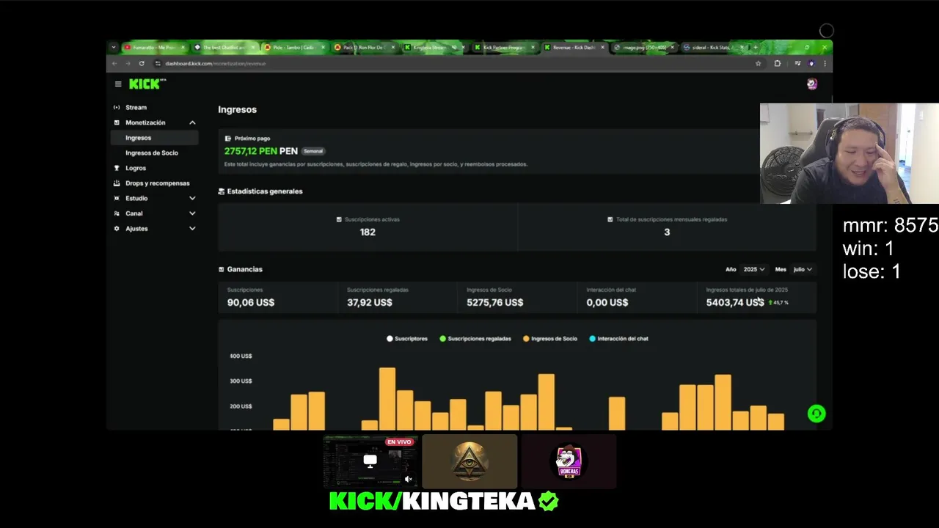Toggle the Interacción del chat legend item

tap(618, 339)
